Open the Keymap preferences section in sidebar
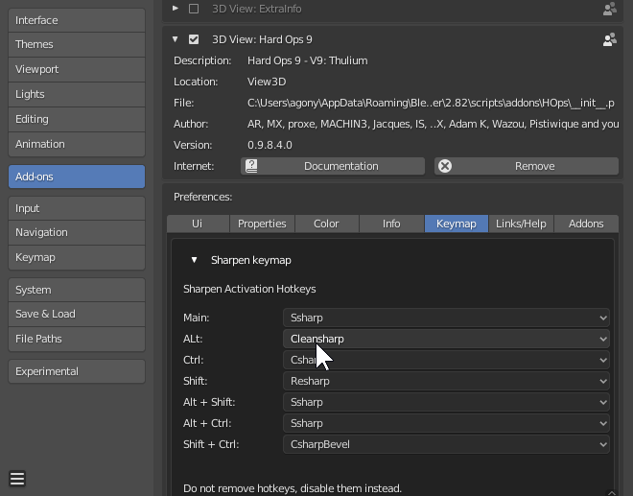This screenshot has height=496, width=633. (77, 257)
